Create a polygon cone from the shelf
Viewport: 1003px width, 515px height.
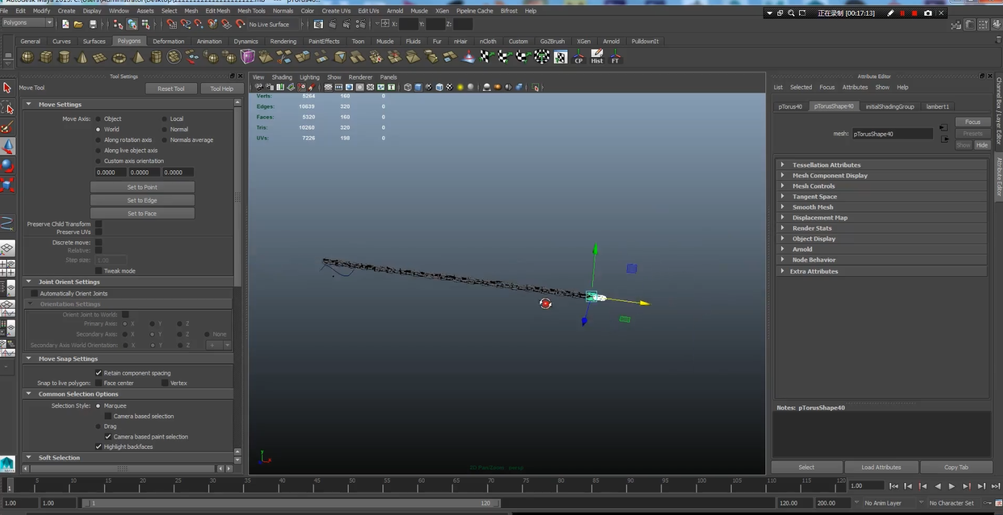click(82, 57)
